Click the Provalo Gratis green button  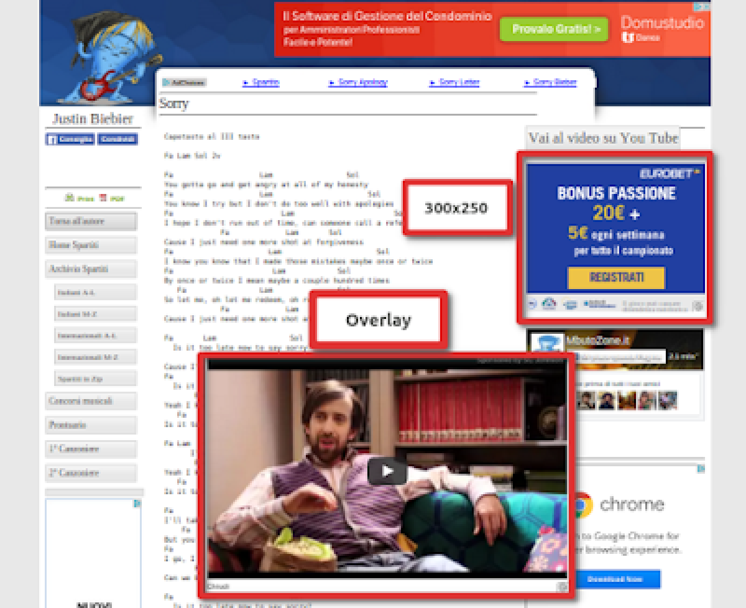click(x=553, y=29)
